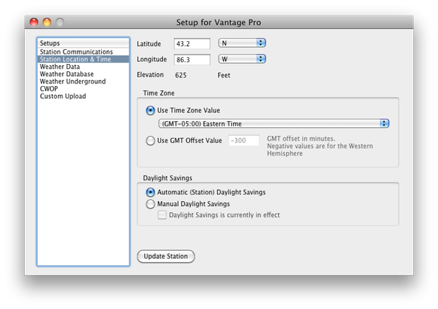Select Use Time Zone Value radio button
This screenshot has width=438, height=309.
[x=150, y=110]
